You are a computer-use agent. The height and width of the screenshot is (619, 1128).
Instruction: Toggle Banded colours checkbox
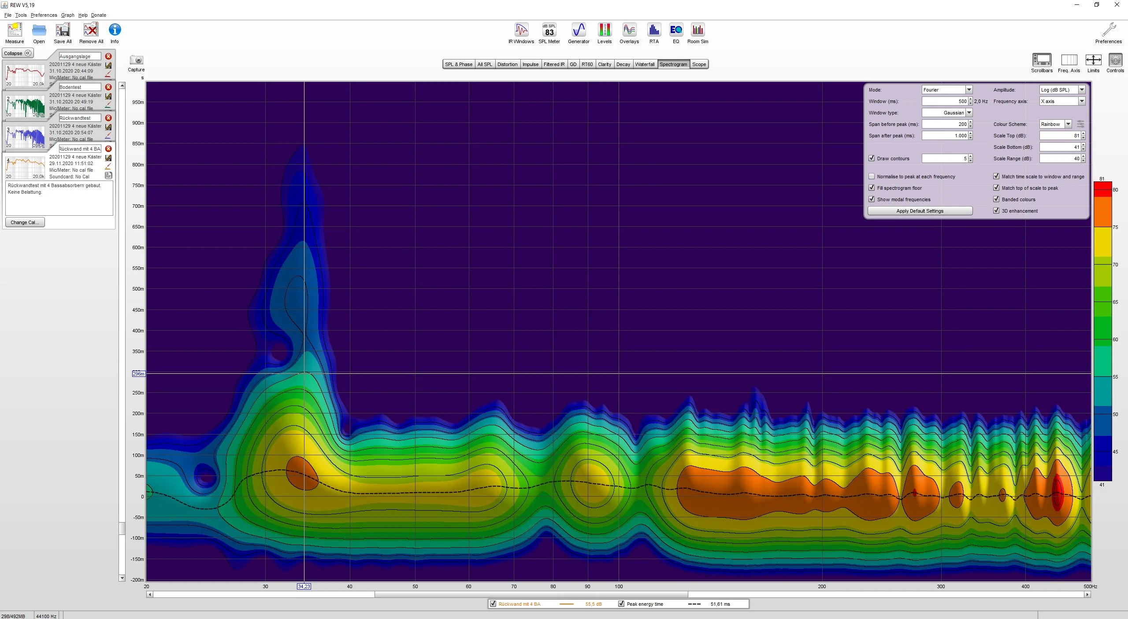click(996, 199)
